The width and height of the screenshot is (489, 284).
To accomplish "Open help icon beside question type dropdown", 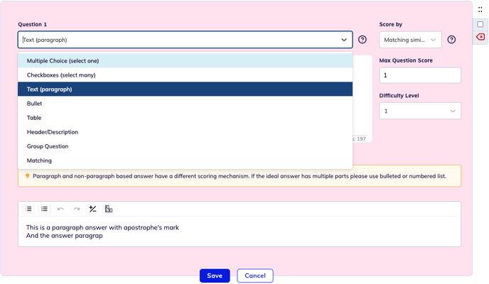I will tap(362, 40).
